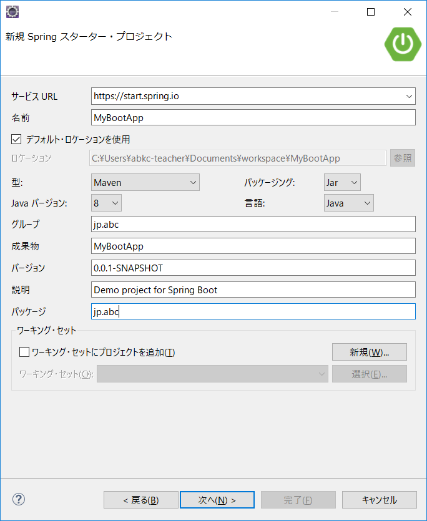Viewport: 427px width, 521px height.
Task: Enable ワーキング・セットにプロジェクトを追加 checkbox
Action: (24, 352)
